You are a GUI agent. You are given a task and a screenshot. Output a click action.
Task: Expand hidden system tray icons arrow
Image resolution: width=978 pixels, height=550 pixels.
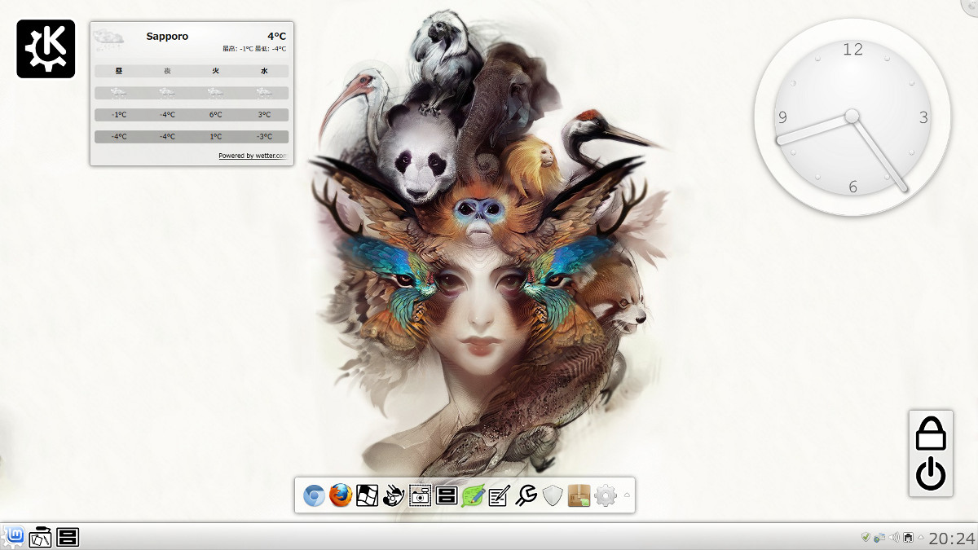tap(921, 538)
